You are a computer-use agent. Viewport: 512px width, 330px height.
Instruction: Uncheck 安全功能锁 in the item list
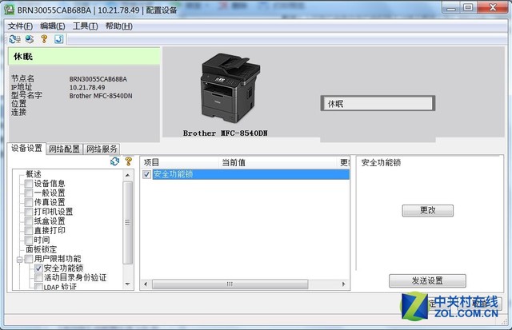coord(146,174)
